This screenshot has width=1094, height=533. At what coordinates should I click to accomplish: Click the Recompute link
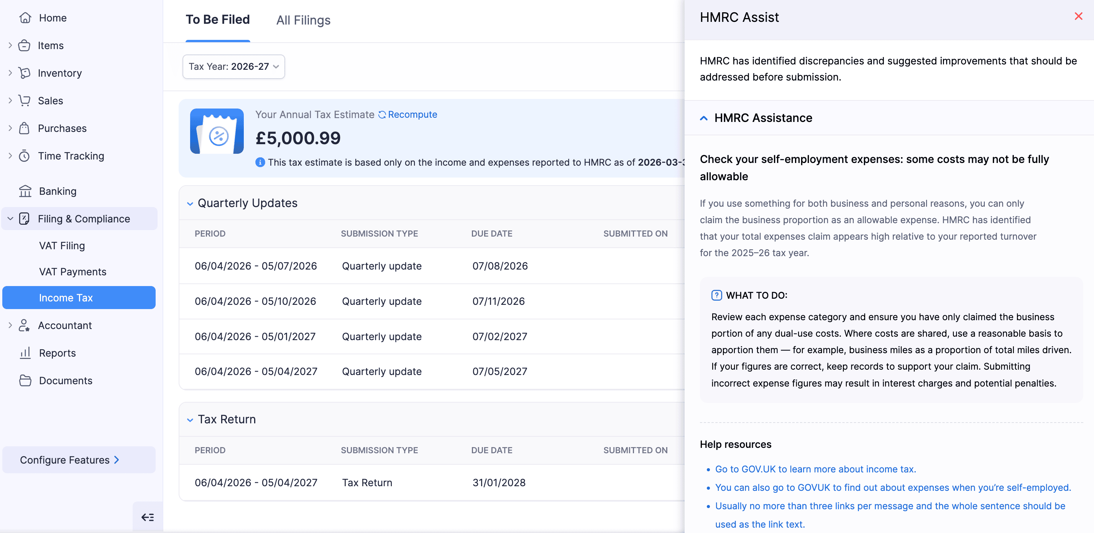tap(412, 115)
